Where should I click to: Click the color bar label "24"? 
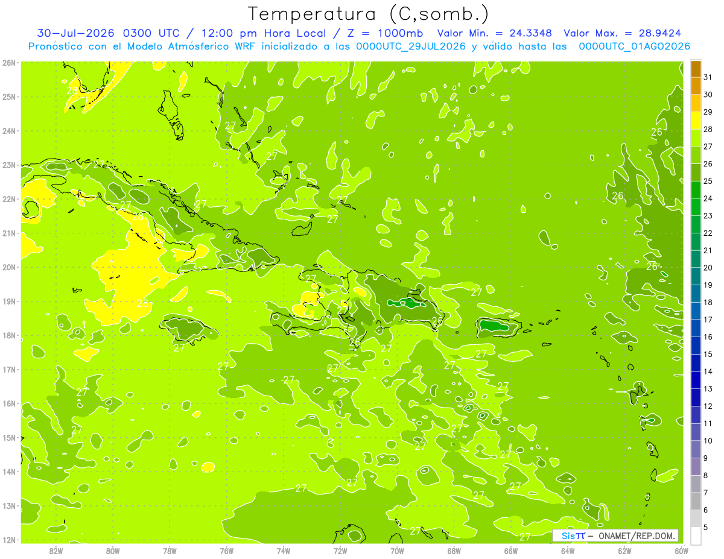[708, 198]
